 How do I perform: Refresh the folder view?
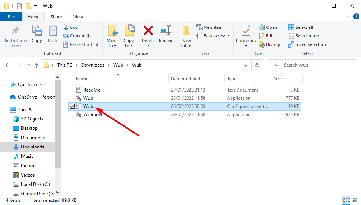coord(257,65)
